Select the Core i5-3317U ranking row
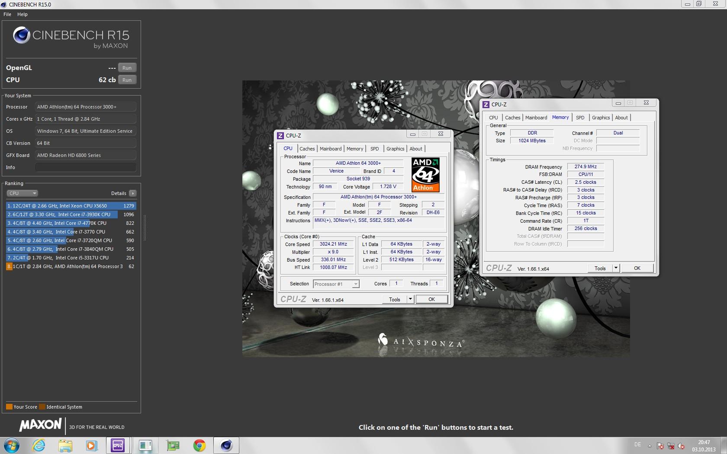The width and height of the screenshot is (727, 454). pyautogui.click(x=71, y=258)
